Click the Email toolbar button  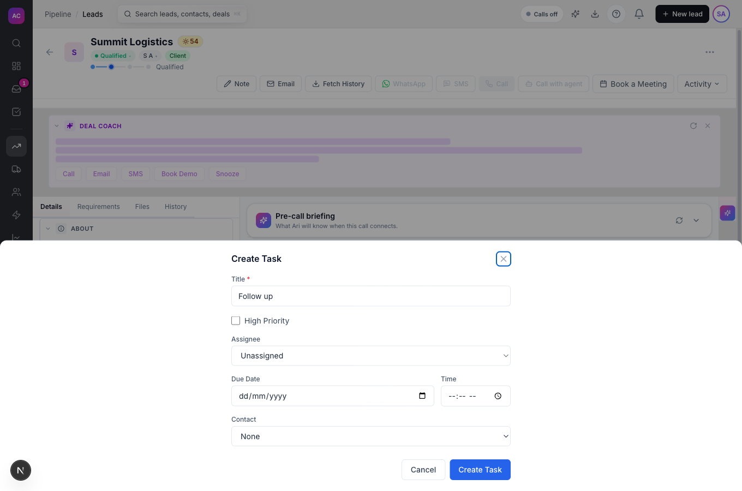click(280, 84)
